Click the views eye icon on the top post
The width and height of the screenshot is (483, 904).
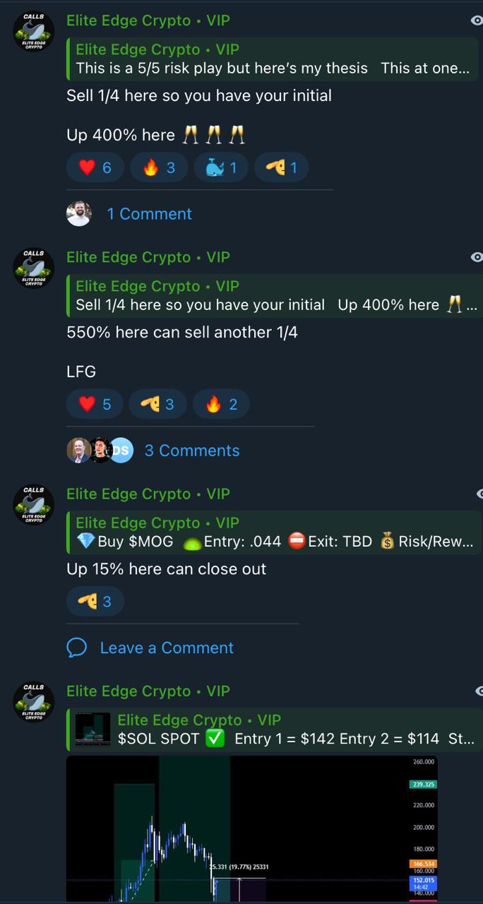pyautogui.click(x=477, y=20)
